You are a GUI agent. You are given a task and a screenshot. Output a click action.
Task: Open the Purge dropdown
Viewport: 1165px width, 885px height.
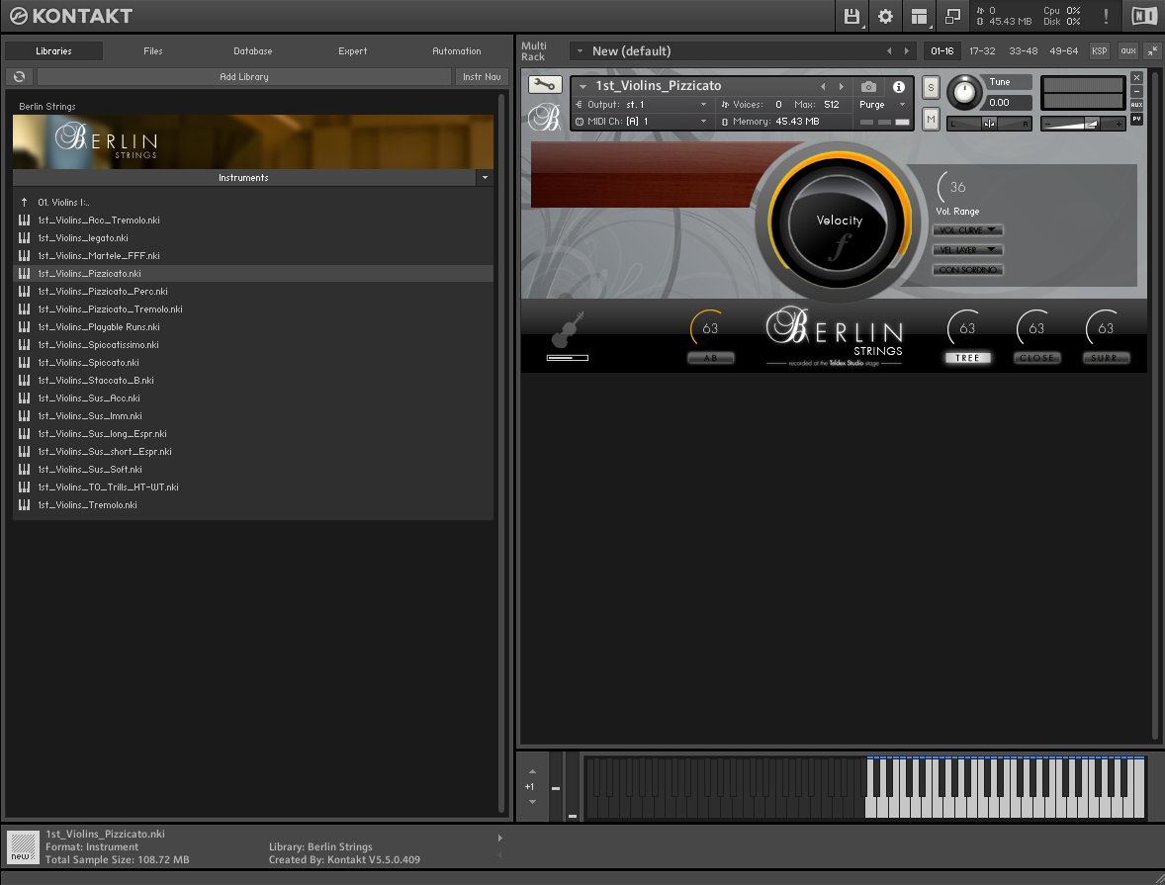pyautogui.click(x=883, y=105)
